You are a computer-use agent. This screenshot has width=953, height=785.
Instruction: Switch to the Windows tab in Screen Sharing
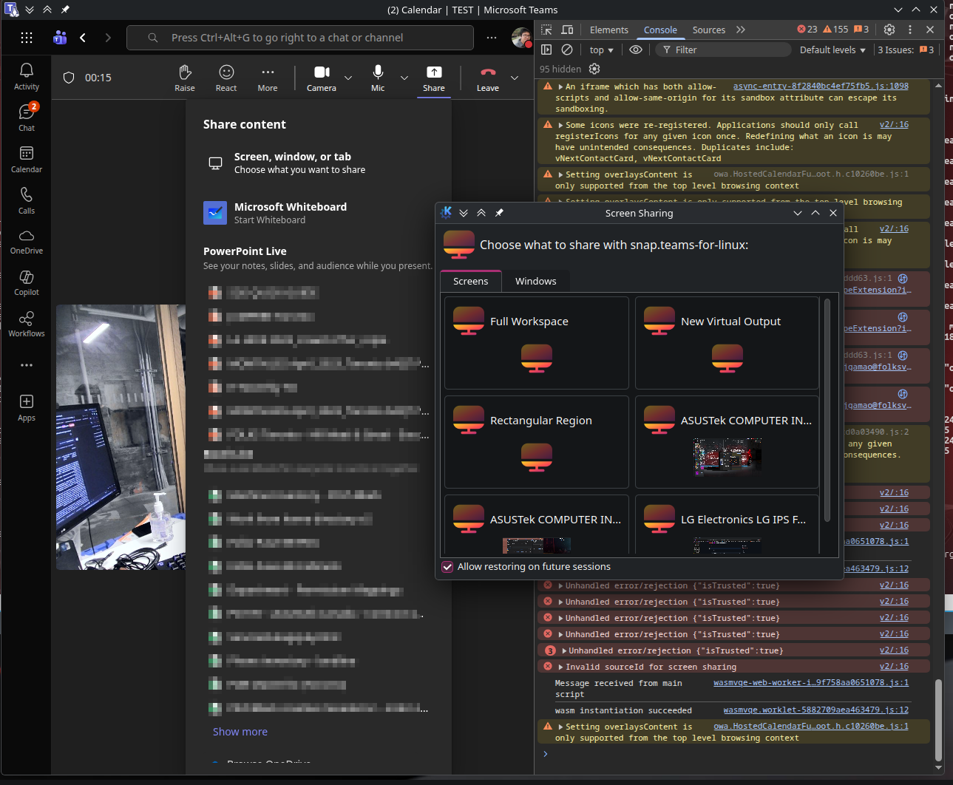535,281
